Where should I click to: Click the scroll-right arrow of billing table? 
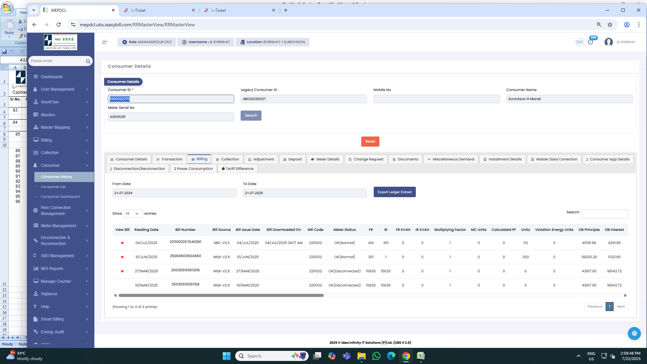tap(625, 296)
